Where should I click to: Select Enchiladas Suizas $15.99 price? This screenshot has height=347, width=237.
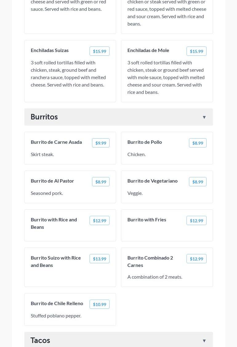[x=99, y=51]
